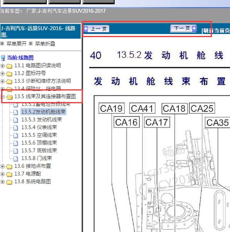Select the 当前:线路图 root node

pos(20,58)
